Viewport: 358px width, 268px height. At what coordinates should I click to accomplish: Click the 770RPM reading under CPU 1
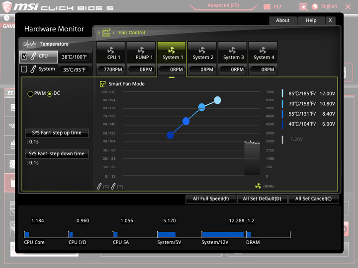click(111, 69)
